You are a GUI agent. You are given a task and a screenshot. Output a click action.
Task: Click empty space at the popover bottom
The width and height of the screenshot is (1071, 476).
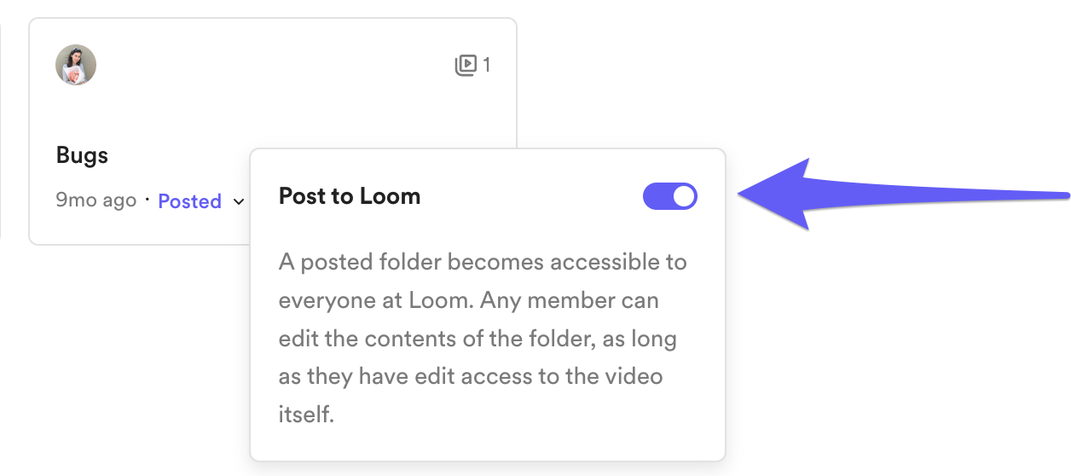pos(487,445)
